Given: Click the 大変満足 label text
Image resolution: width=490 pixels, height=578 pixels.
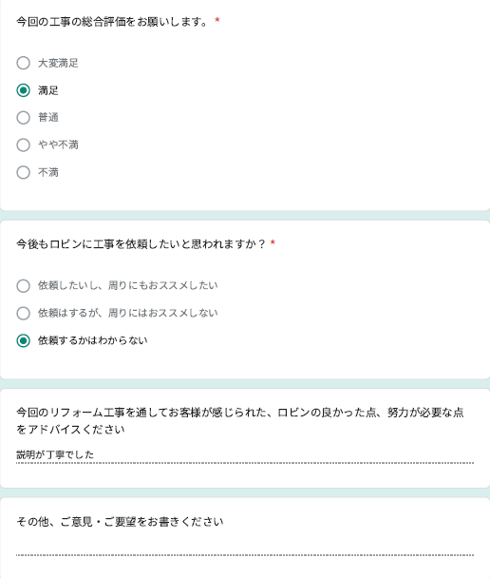Looking at the screenshot, I should point(58,63).
